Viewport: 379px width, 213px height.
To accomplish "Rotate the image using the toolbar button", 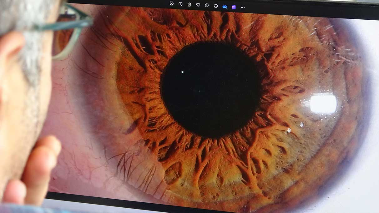I will (181, 4).
